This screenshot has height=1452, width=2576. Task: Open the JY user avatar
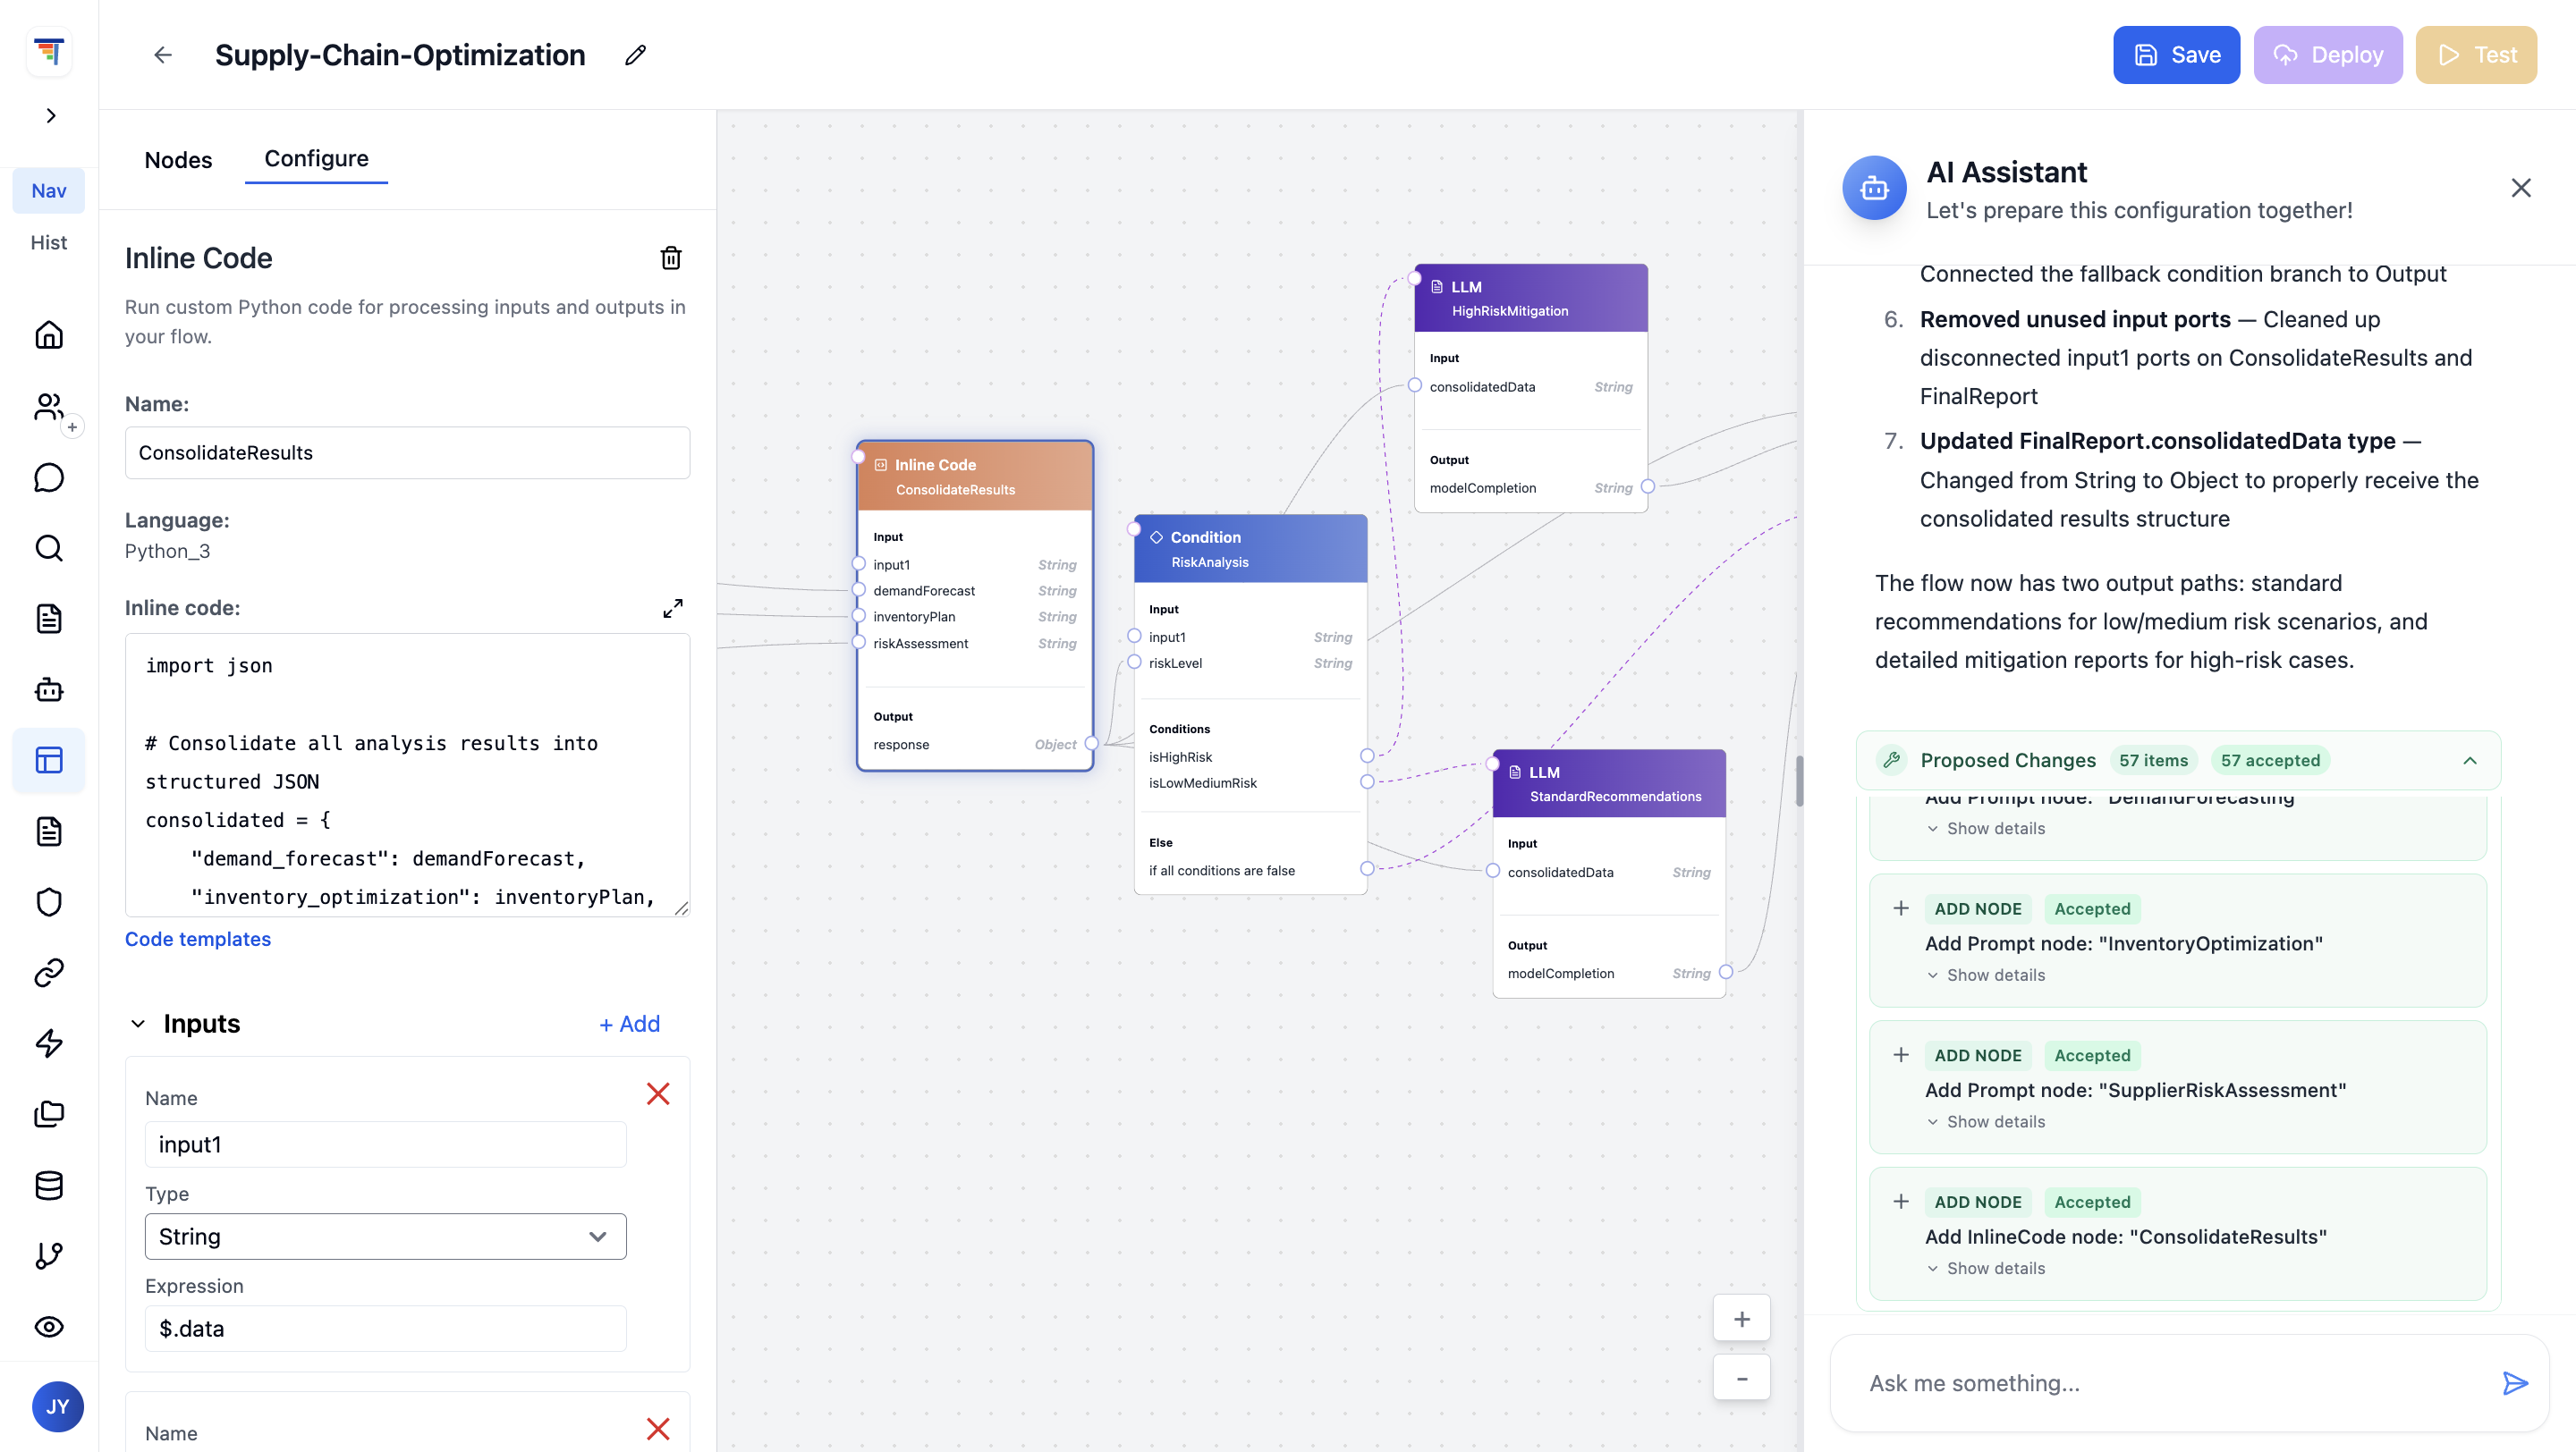pyautogui.click(x=58, y=1407)
